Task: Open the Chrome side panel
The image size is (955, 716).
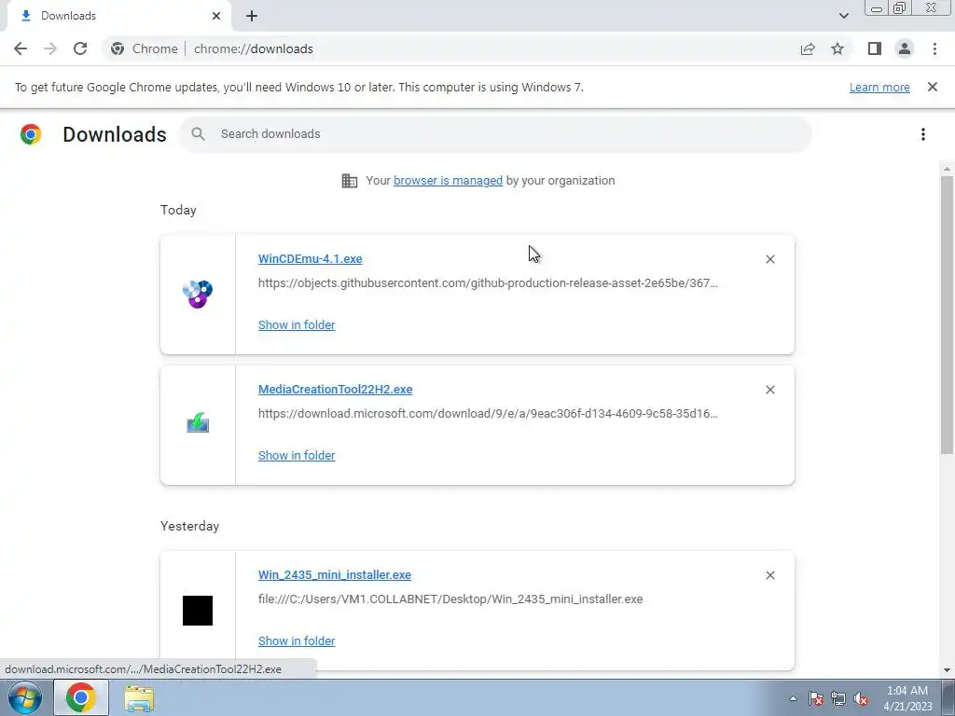Action: pyautogui.click(x=875, y=48)
